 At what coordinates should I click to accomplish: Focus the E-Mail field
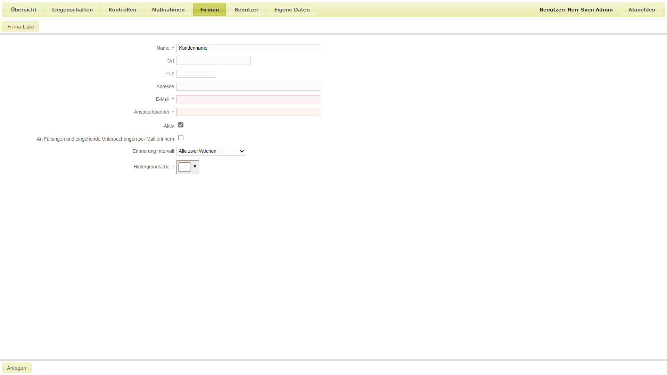tap(248, 99)
